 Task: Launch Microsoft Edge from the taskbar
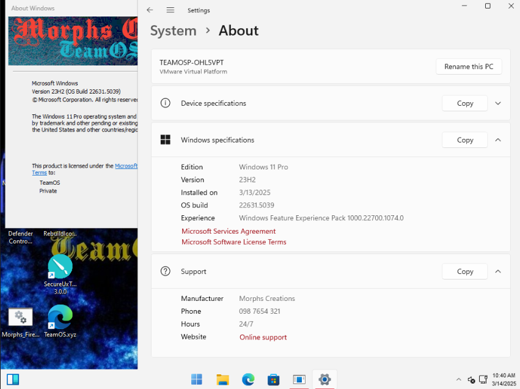click(248, 379)
